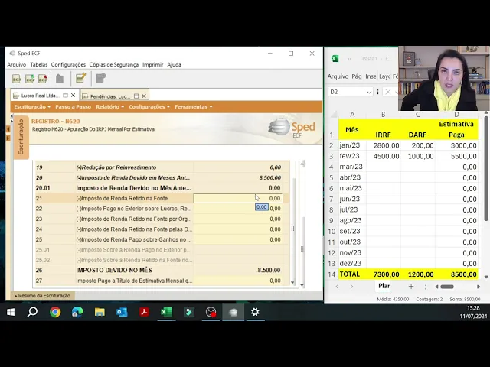Switch to the Pendências tab
Viewport: 490px width, 367px height.
point(109,96)
